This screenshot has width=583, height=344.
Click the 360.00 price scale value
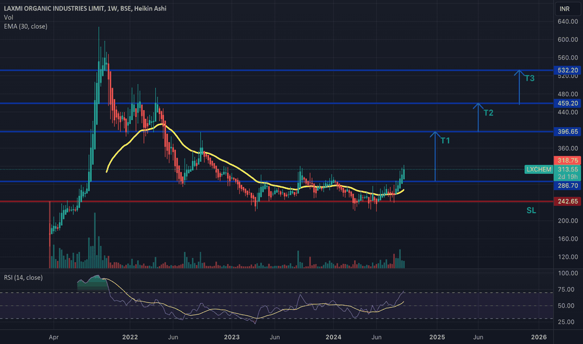tap(567, 148)
